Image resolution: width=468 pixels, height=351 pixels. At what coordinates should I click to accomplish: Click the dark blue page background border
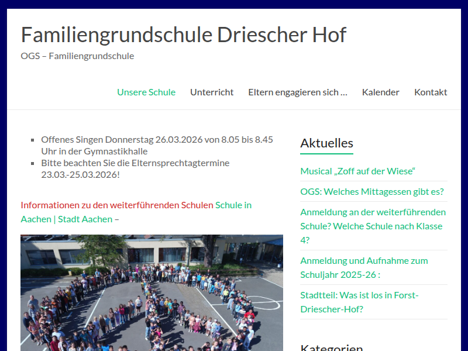click(x=3, y=175)
